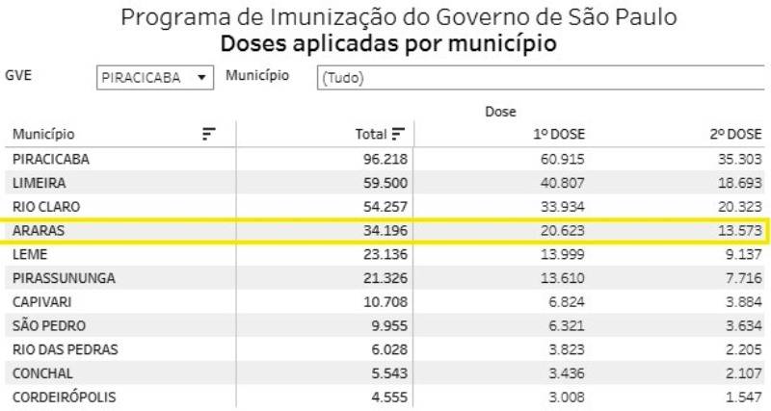Click RIO DAS PEDRAS row label
771x411 pixels.
66,349
